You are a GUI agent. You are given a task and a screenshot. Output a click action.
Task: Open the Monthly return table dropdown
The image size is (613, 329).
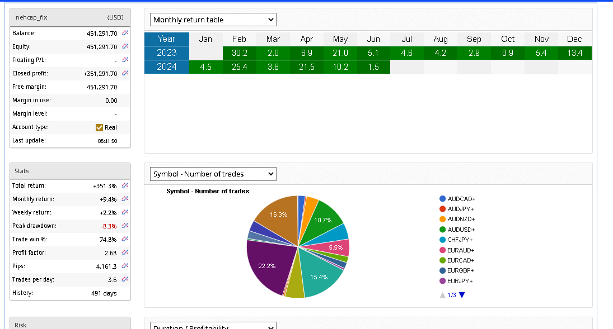213,20
